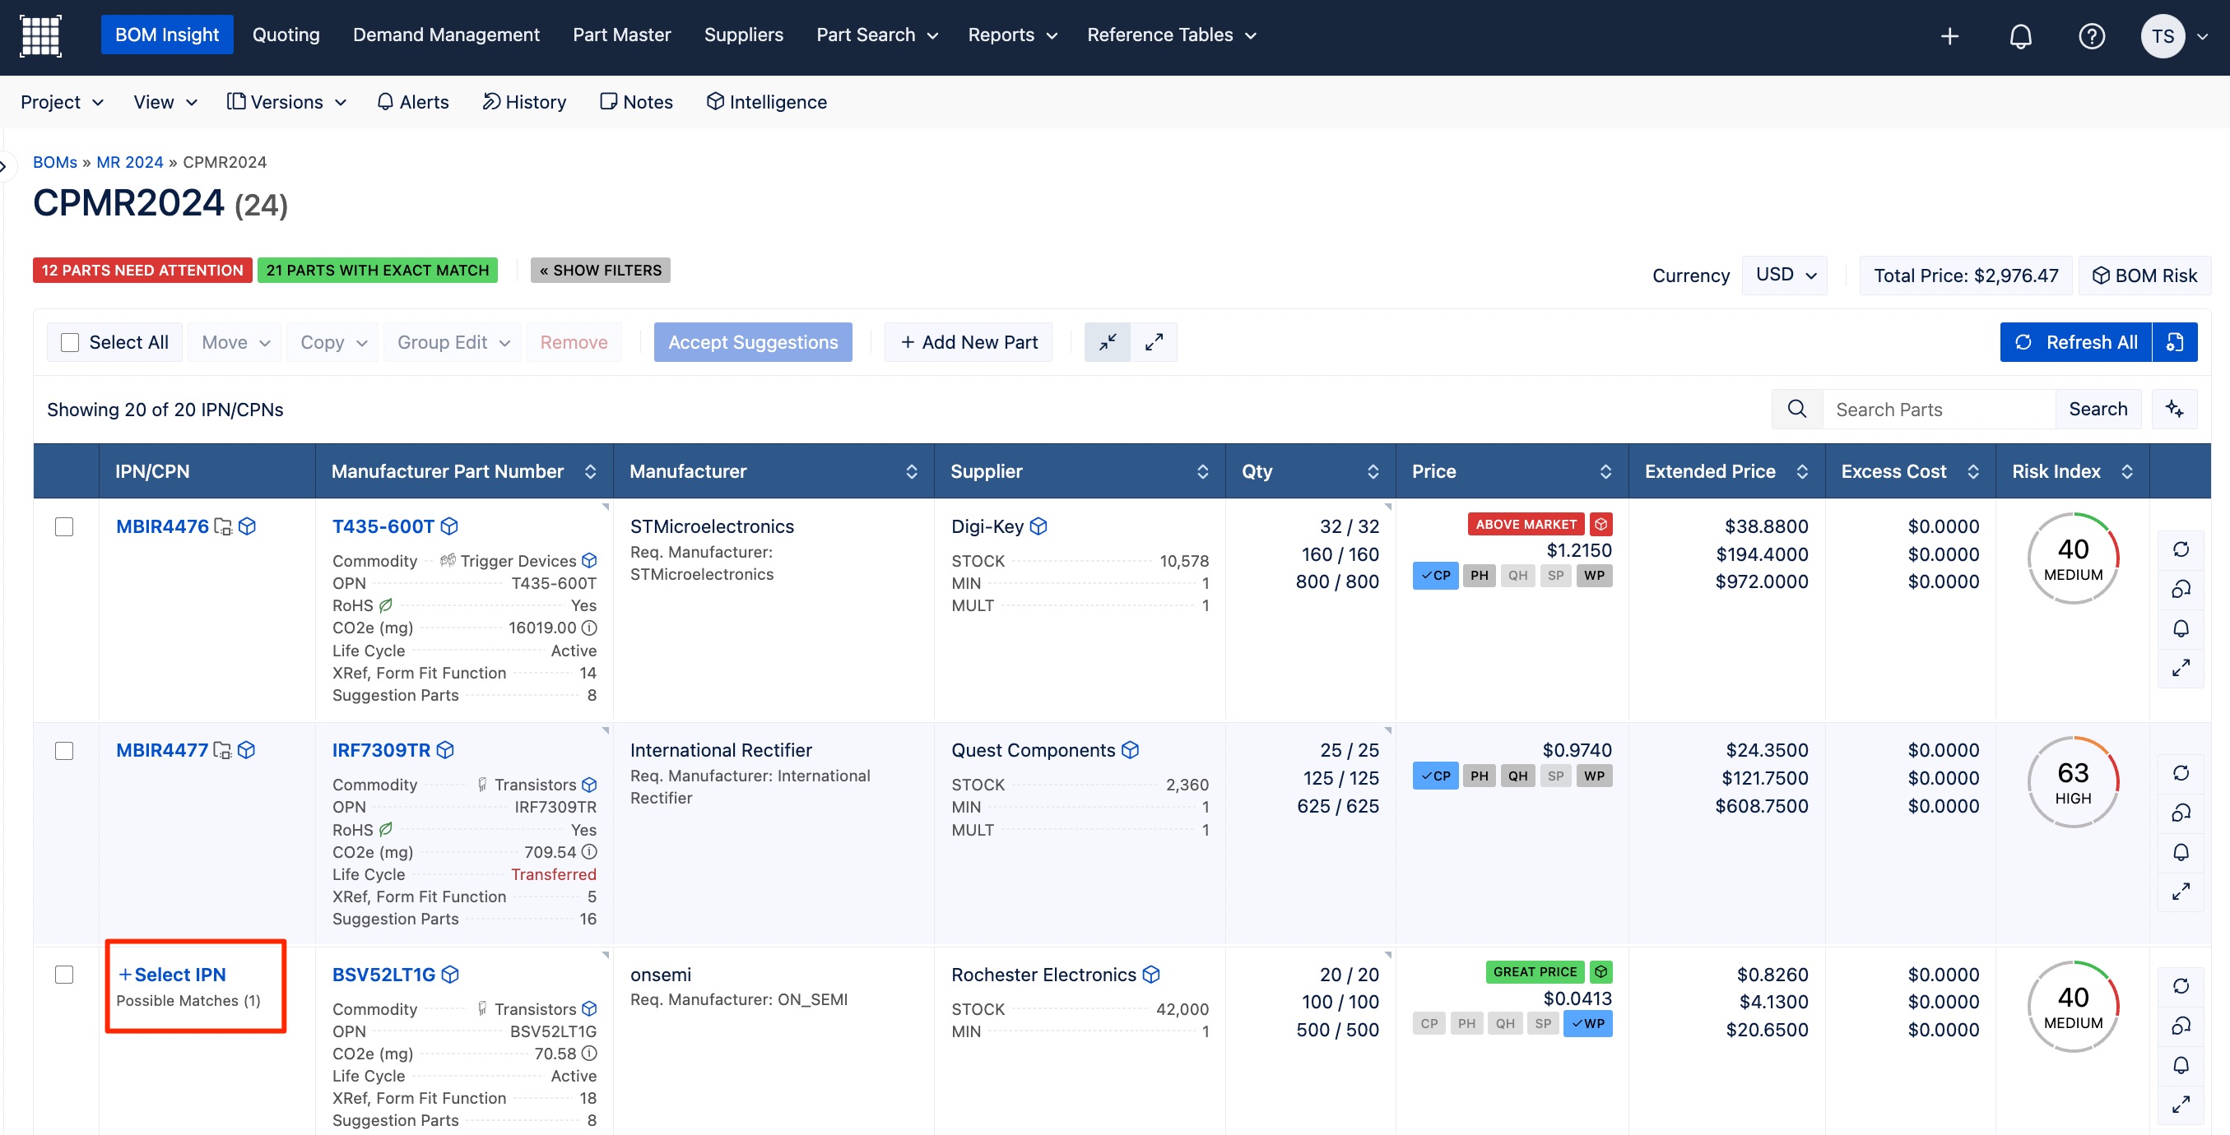2230x1135 pixels.
Task: Click the refresh icon in BSV52LT1G row
Action: [x=2181, y=986]
